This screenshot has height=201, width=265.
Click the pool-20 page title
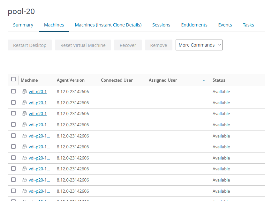click(x=21, y=11)
